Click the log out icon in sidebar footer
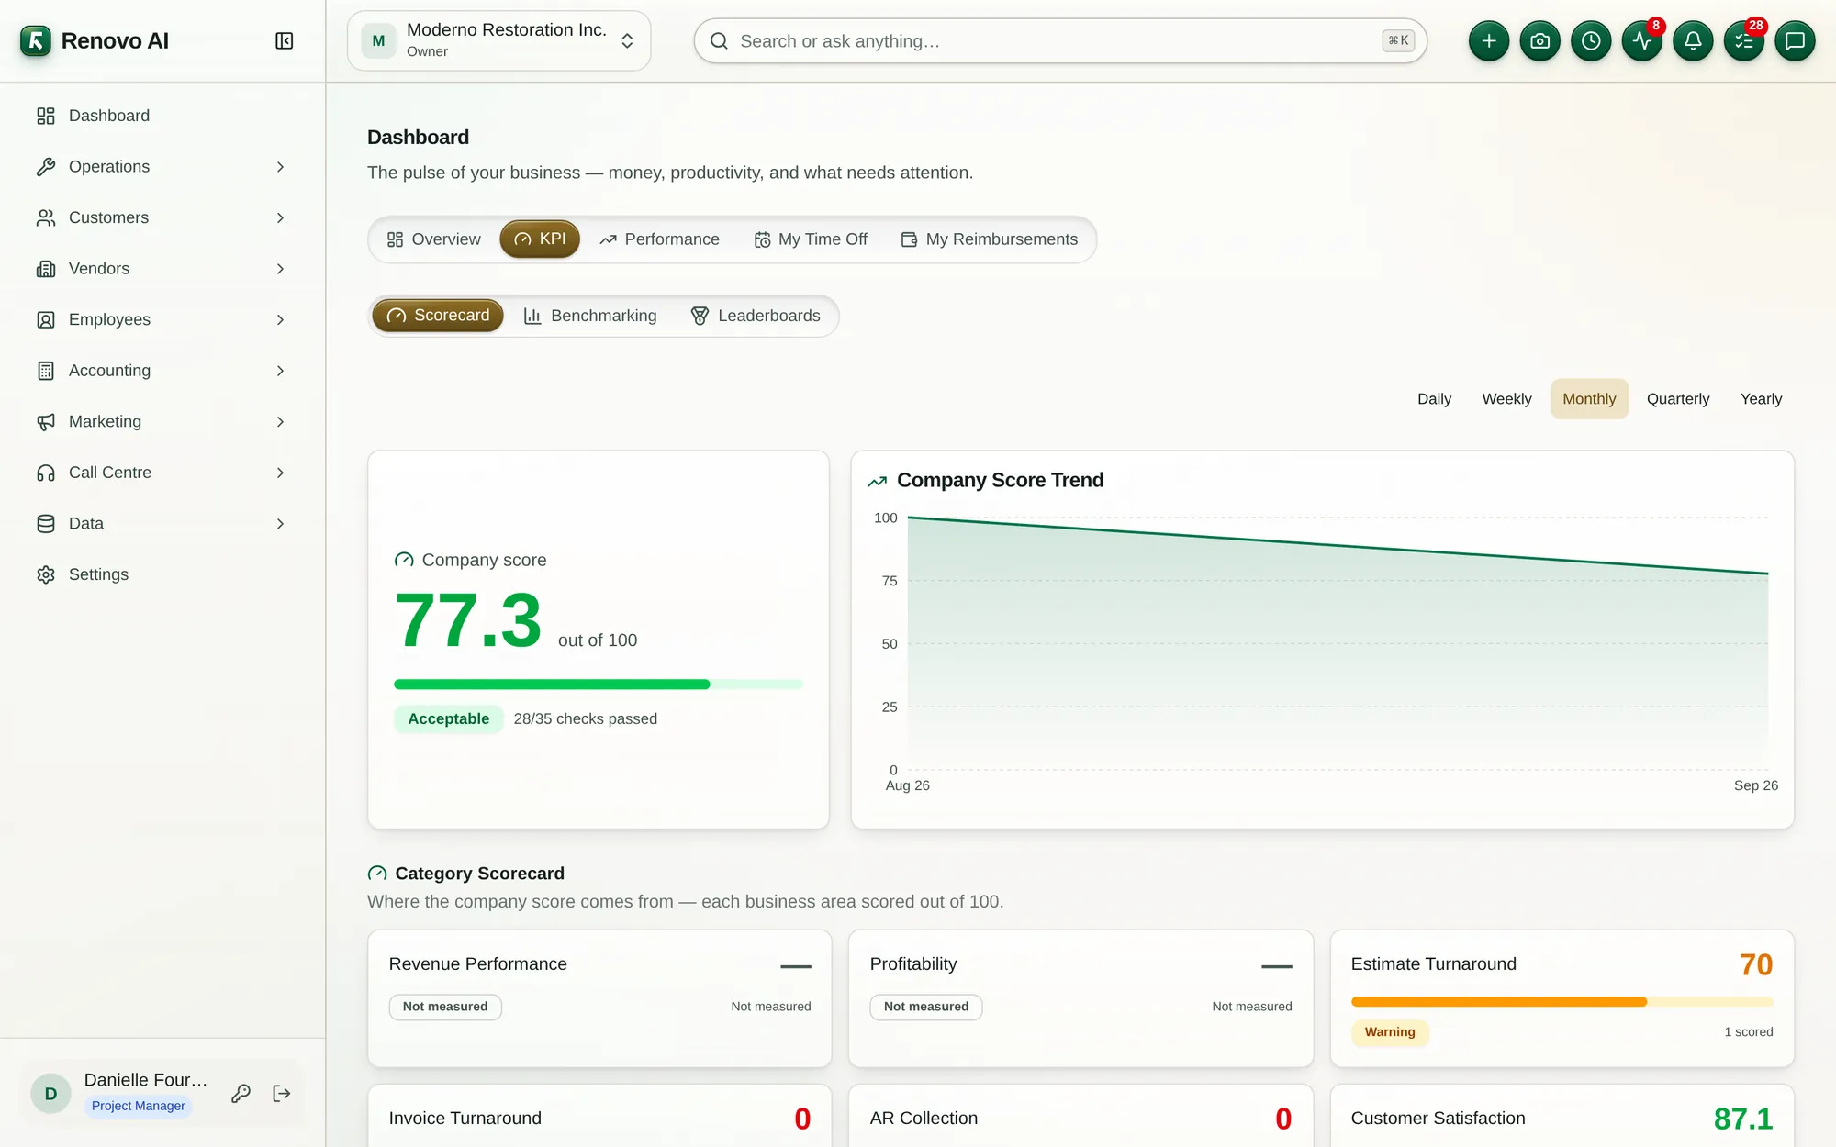Screen dimensions: 1836x1147 click(x=282, y=1093)
